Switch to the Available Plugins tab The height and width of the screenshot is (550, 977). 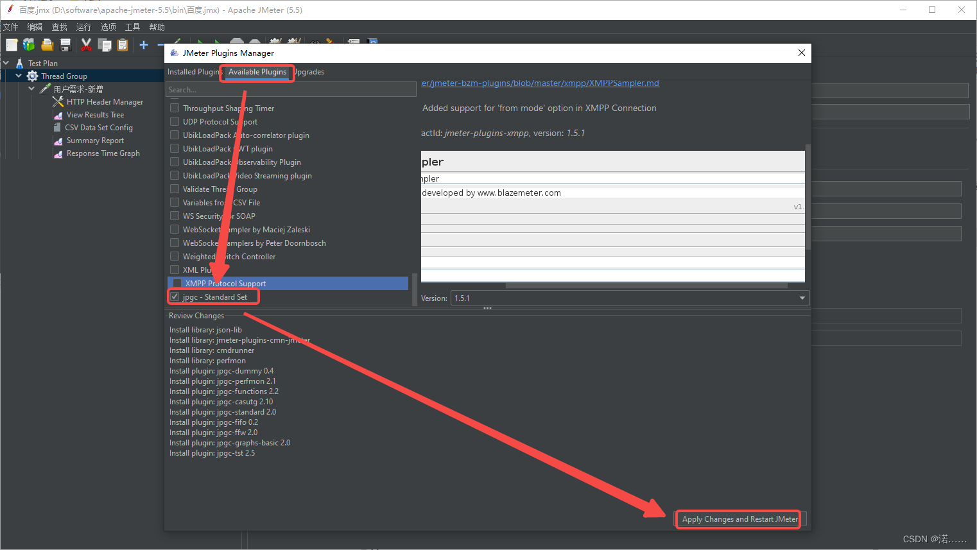pos(257,72)
